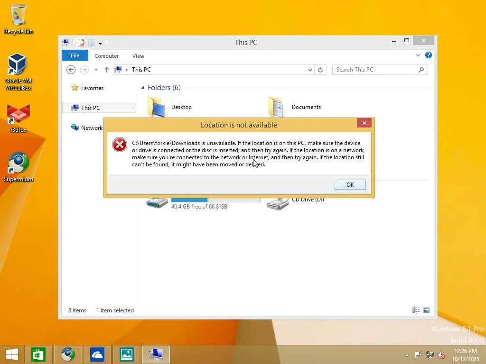Open the address bar history dropdown

point(309,70)
